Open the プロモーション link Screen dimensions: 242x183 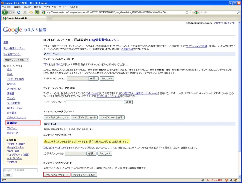point(14,89)
